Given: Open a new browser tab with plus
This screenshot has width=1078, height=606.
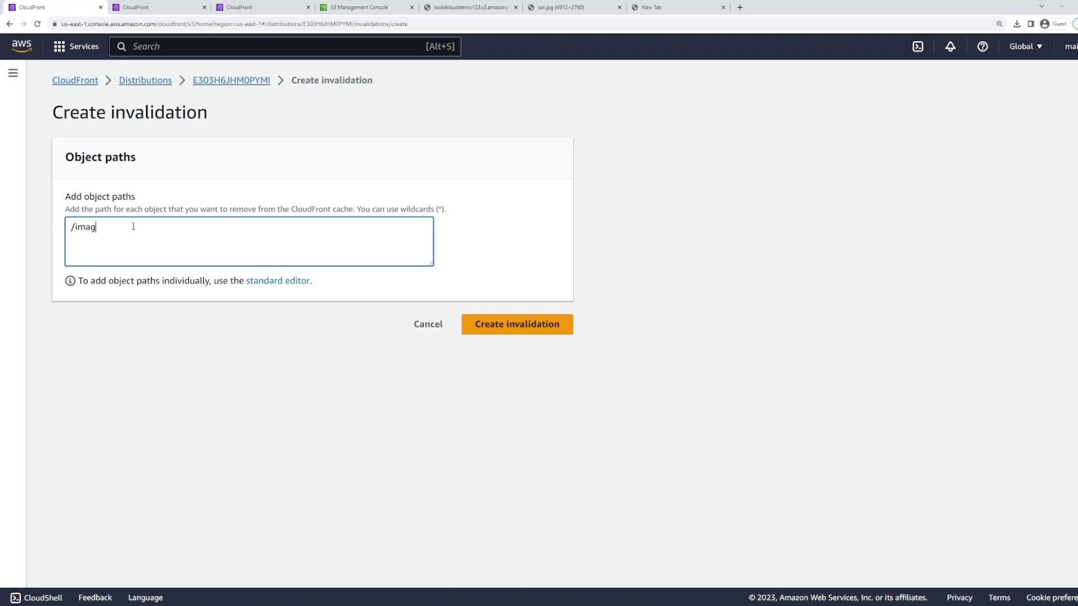Looking at the screenshot, I should click(x=739, y=7).
